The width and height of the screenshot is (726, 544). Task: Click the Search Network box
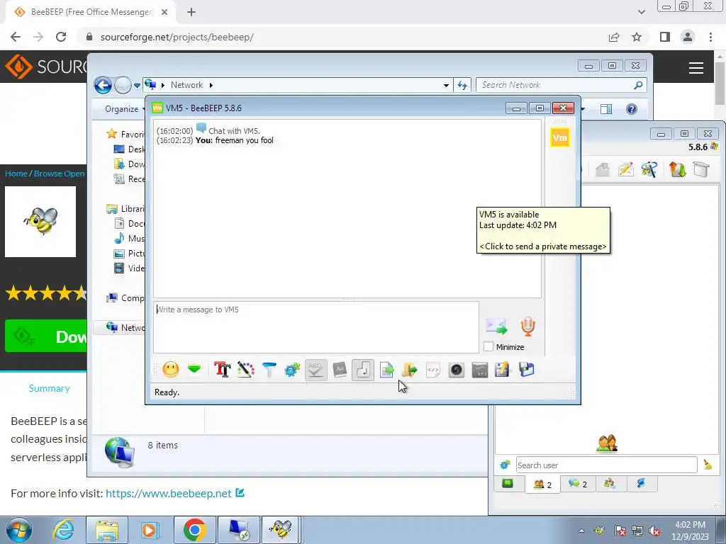pyautogui.click(x=561, y=85)
